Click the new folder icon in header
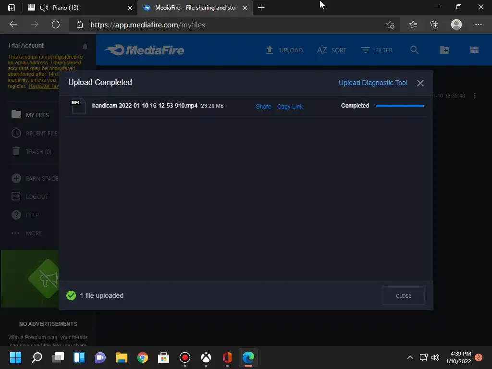Viewport: 492px width, 369px height. 444,50
